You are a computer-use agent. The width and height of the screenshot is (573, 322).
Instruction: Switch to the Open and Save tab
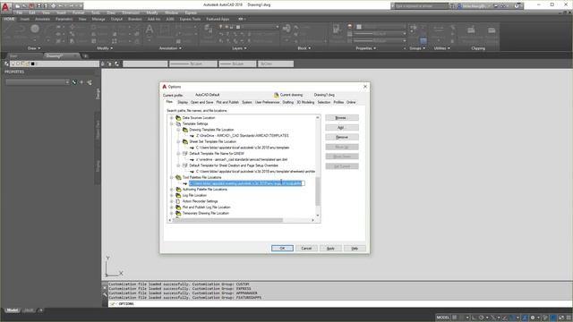201,102
